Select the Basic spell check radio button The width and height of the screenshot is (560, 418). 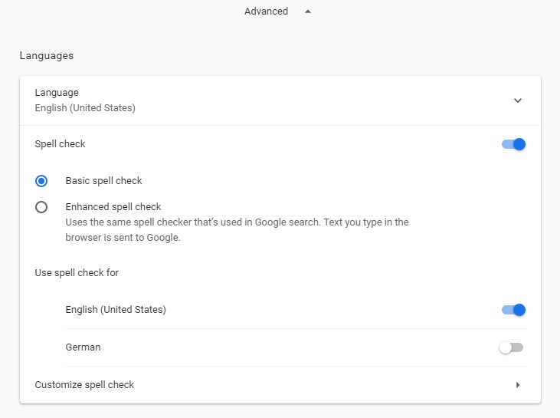pyautogui.click(x=41, y=181)
